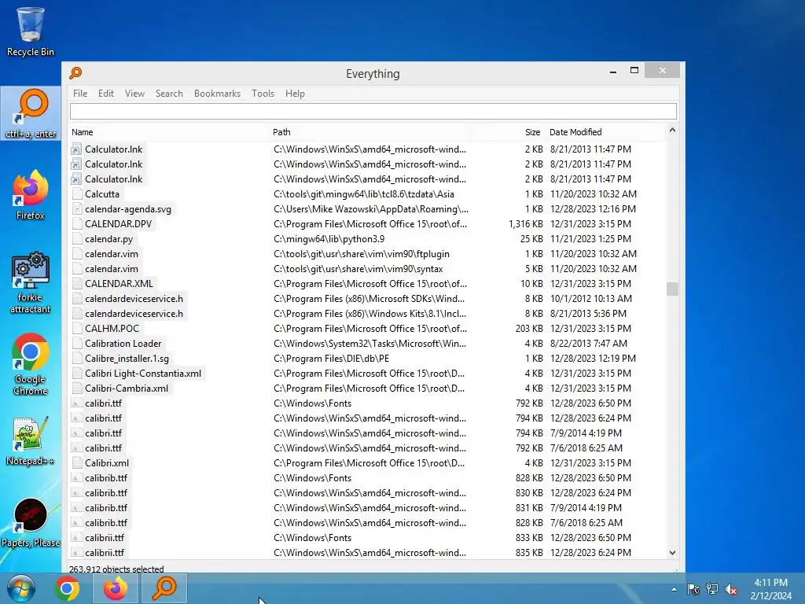Image resolution: width=805 pixels, height=604 pixels.
Task: Click the file icon of CALENDAR.DPV
Action: 77,224
